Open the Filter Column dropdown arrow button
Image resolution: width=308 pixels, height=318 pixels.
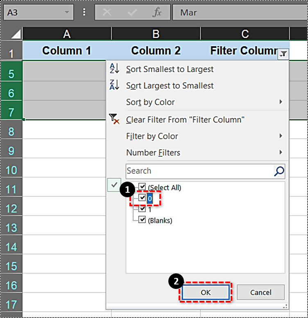coord(283,54)
